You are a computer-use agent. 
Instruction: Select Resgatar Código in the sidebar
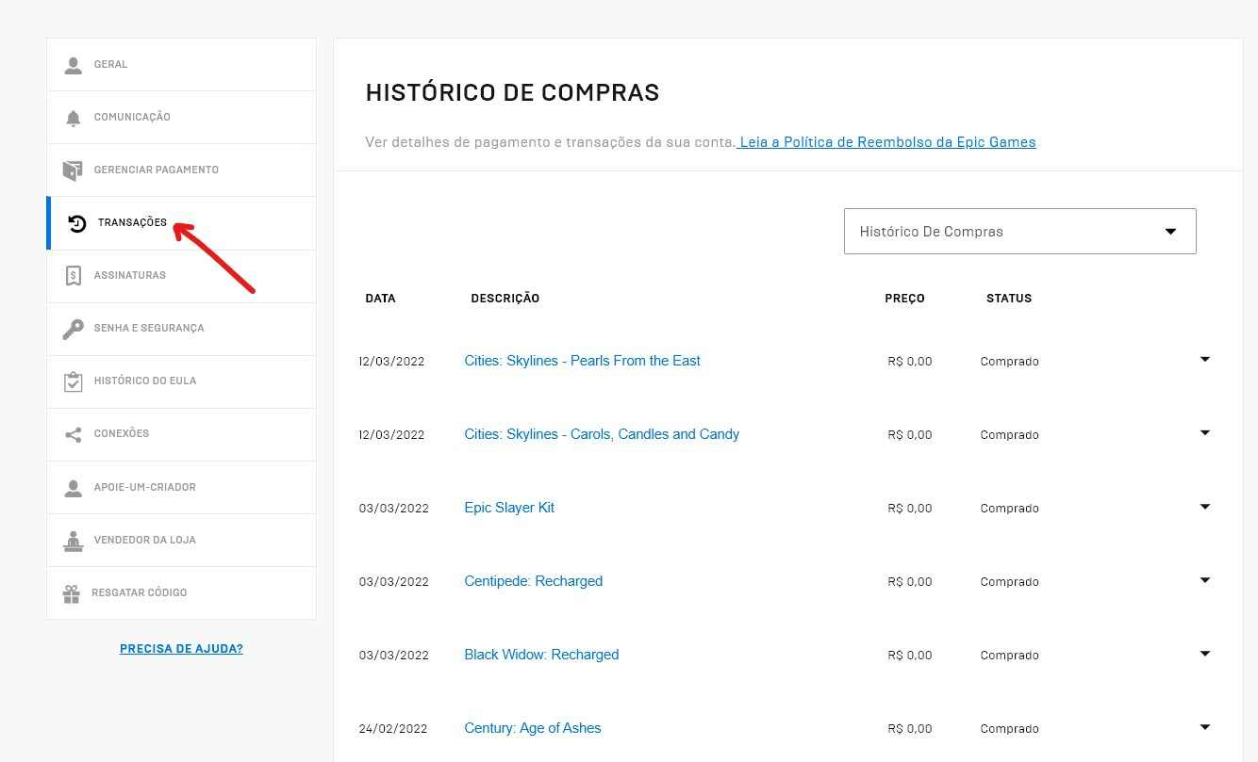pos(181,592)
